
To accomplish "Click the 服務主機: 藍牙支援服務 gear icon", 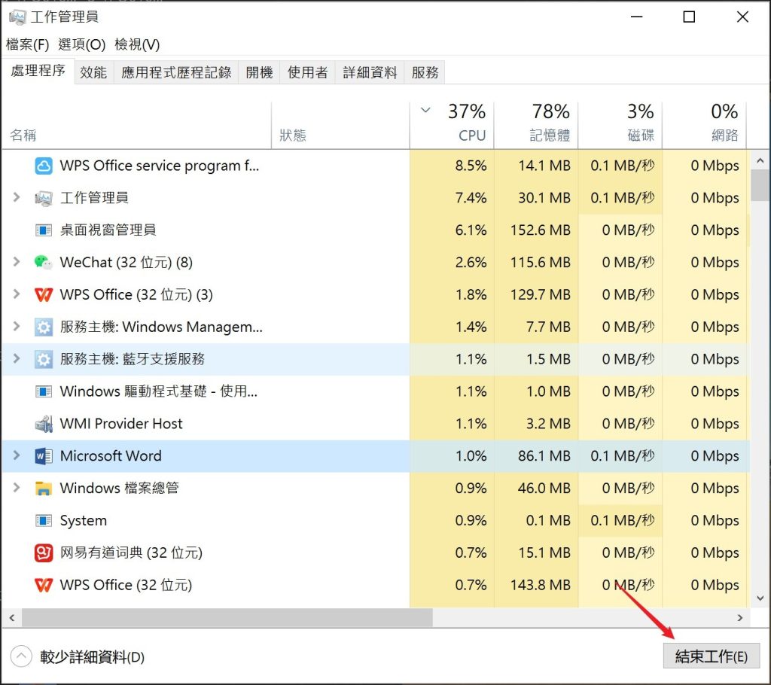I will (x=44, y=359).
